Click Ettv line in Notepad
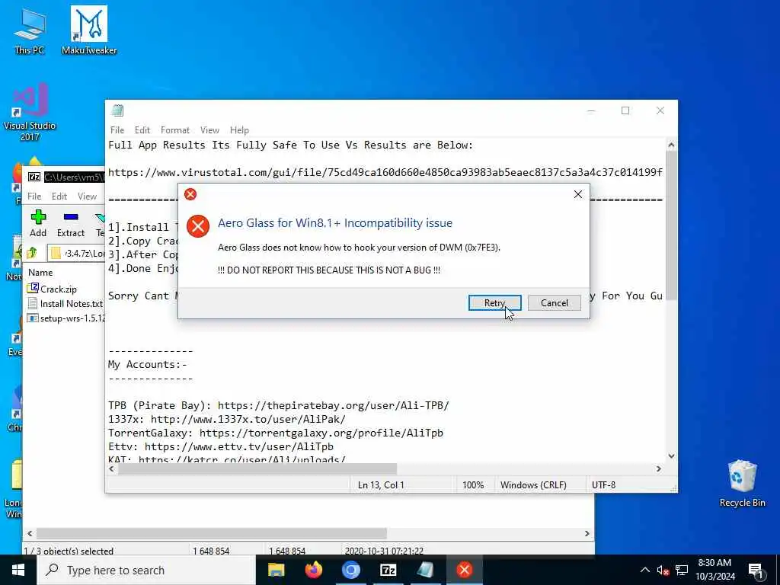Viewport: 780px width, 585px height. 221,446
